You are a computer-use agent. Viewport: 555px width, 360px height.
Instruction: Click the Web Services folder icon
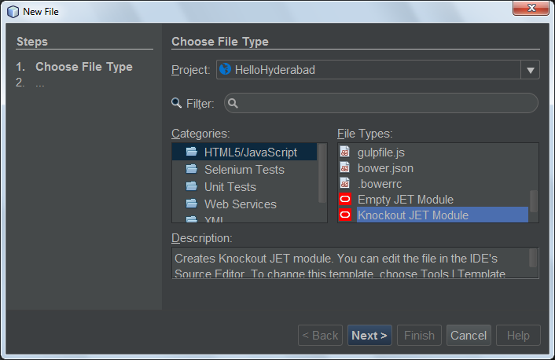[x=191, y=204]
